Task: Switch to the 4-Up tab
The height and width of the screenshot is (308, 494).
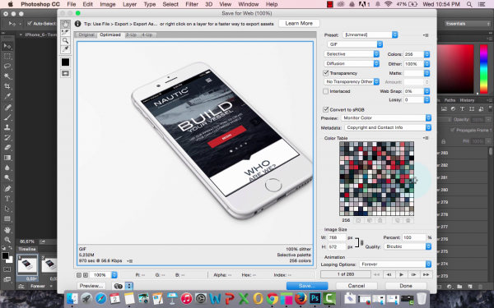Action: [x=147, y=34]
